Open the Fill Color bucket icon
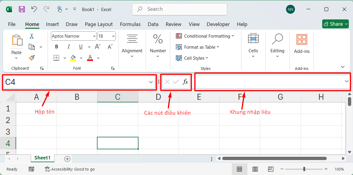This screenshot has height=175, width=353. tap(73, 57)
